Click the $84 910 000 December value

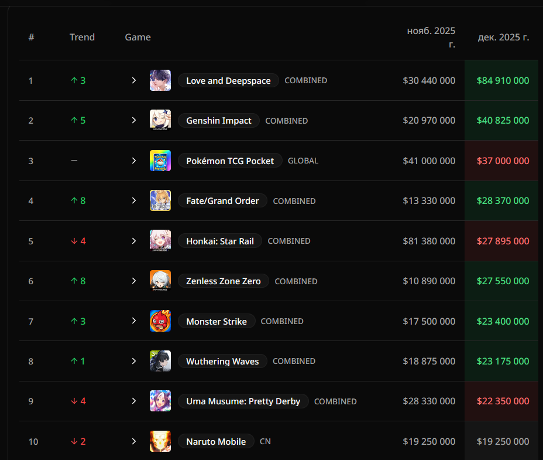click(x=503, y=80)
